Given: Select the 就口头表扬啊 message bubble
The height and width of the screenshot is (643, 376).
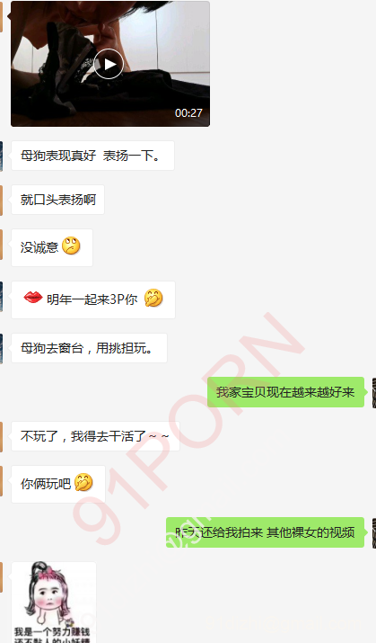Looking at the screenshot, I should (57, 200).
